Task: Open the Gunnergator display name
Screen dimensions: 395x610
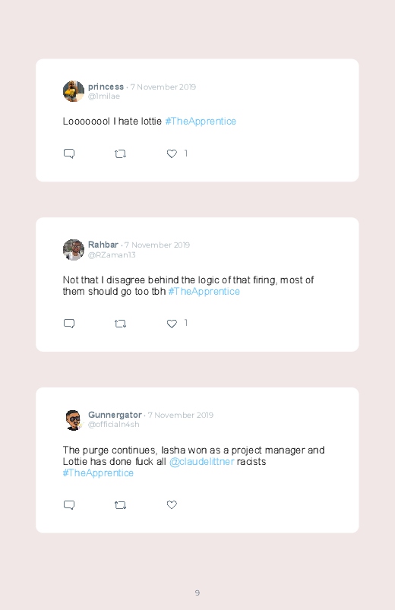Action: [115, 415]
